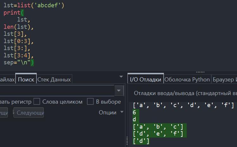The image size is (237, 147).
Task: Click the print( line in the editor
Action: coord(14,13)
